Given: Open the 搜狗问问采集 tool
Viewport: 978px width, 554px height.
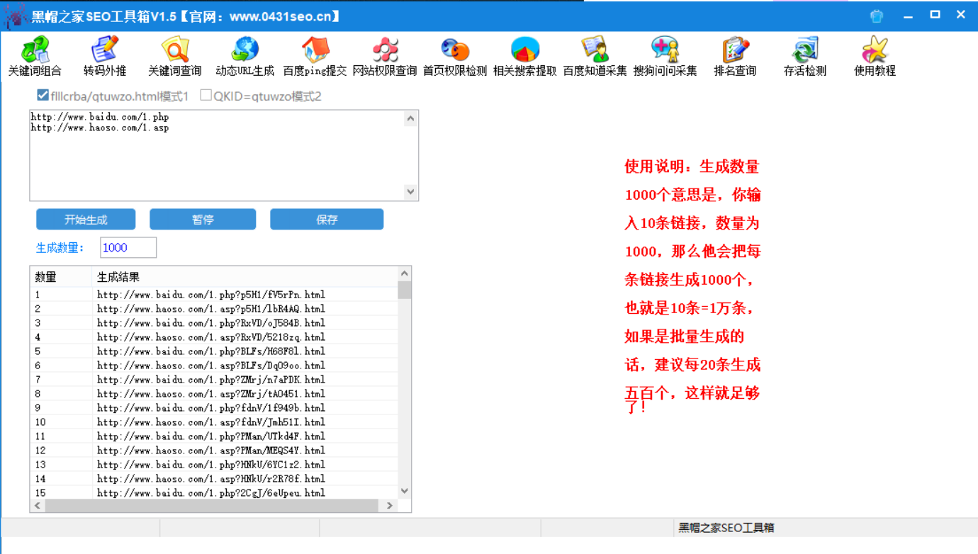Looking at the screenshot, I should coord(665,56).
